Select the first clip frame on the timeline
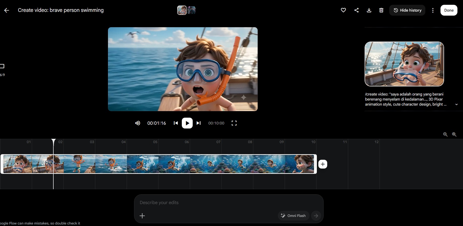Screen dimensions: 463x226 point(17,164)
